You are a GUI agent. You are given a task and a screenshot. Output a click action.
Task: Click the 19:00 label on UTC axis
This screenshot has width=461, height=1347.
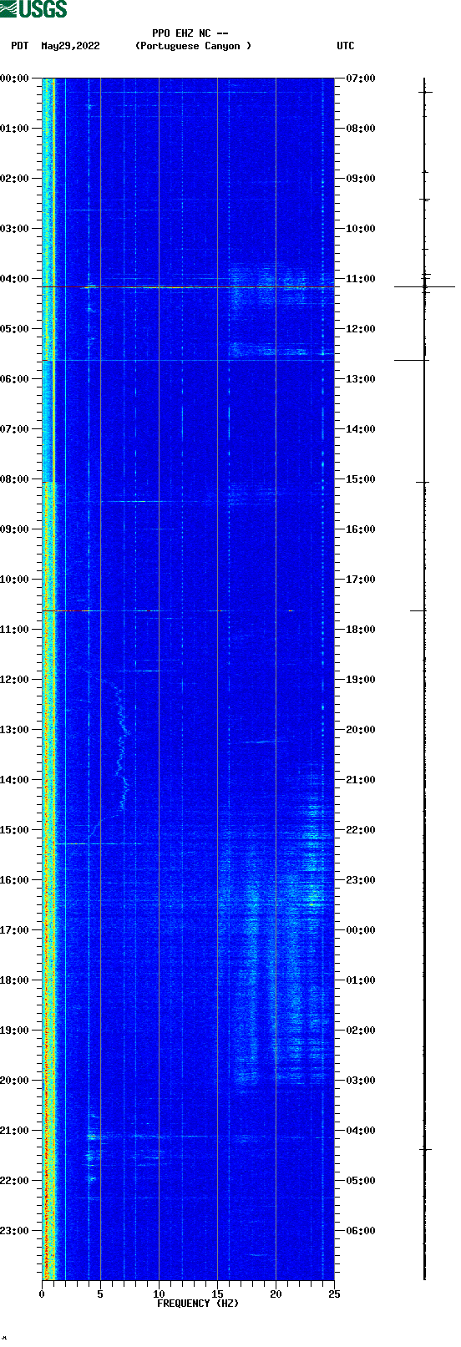360,680
